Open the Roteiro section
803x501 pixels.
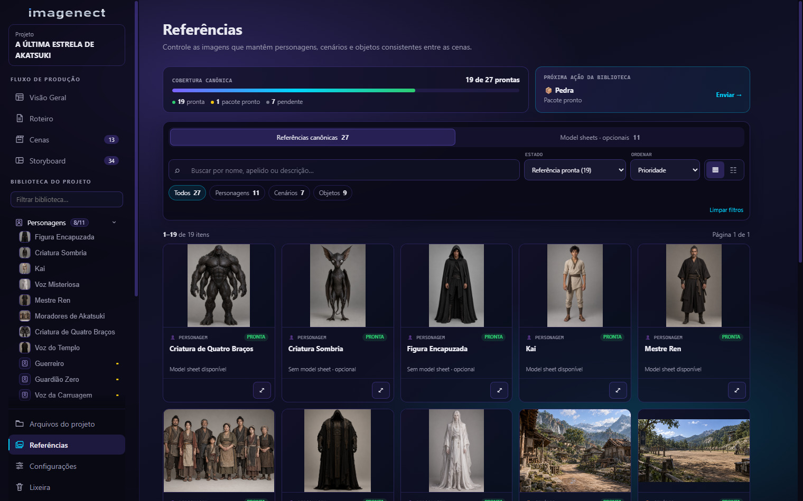67,119
